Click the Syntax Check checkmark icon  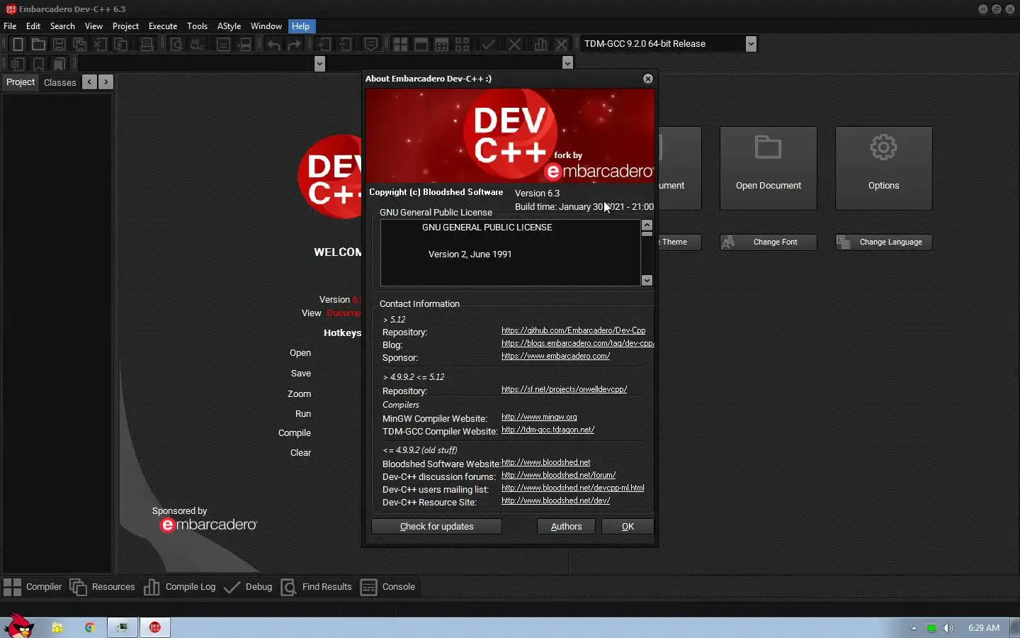point(488,44)
